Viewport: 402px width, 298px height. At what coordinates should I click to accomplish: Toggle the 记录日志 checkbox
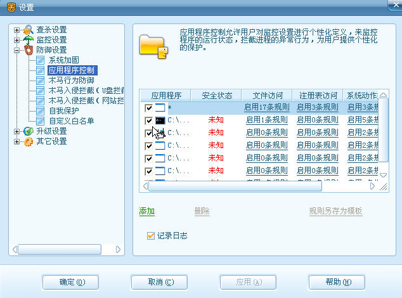point(151,235)
